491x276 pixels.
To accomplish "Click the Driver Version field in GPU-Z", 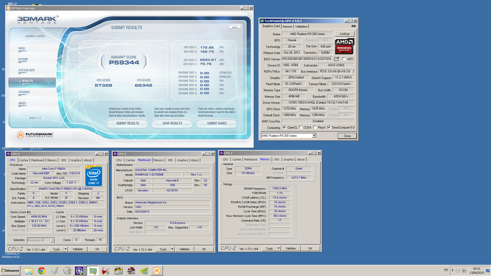I will point(318,102).
